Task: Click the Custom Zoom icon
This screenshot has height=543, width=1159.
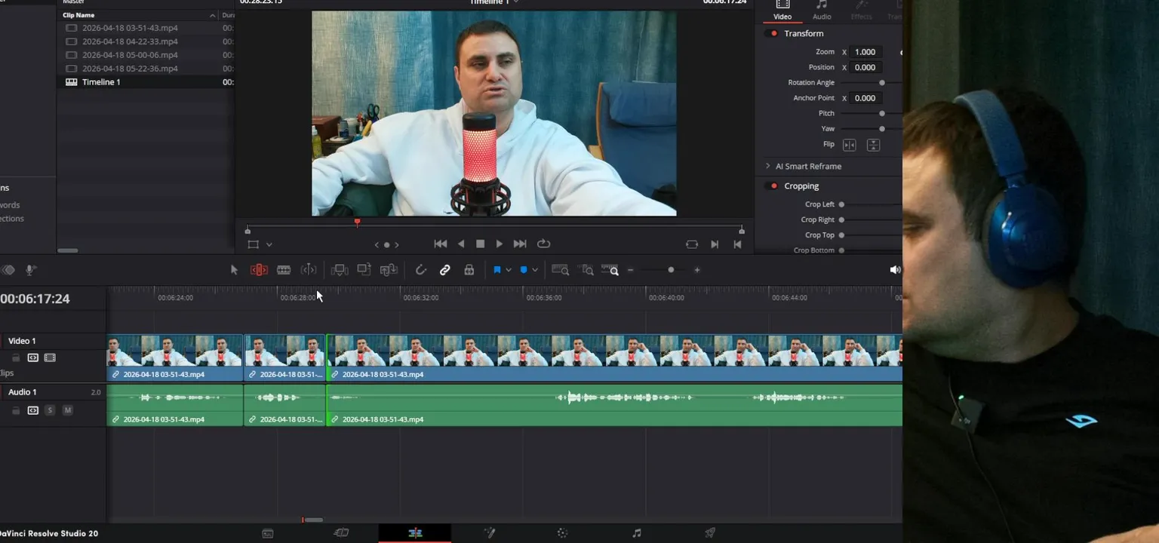Action: [610, 270]
